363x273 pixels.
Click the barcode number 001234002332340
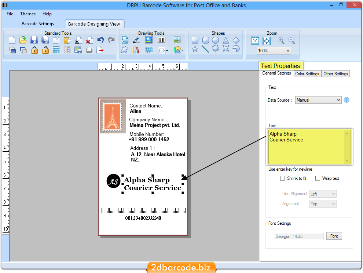tap(143, 218)
